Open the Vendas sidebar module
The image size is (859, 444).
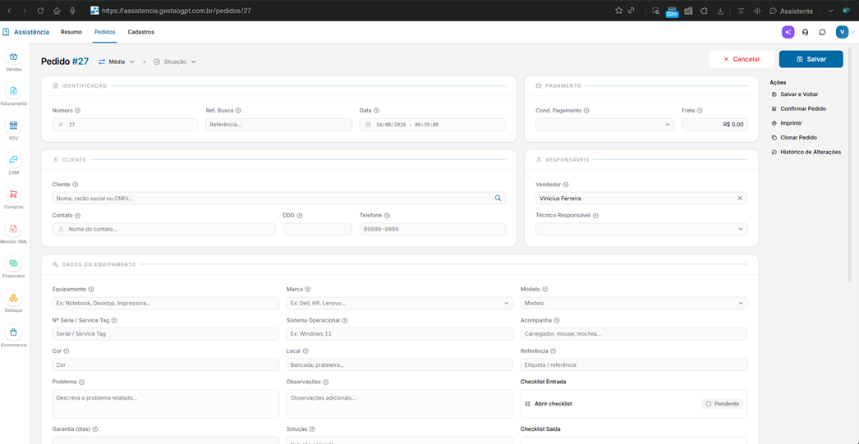[x=14, y=60]
